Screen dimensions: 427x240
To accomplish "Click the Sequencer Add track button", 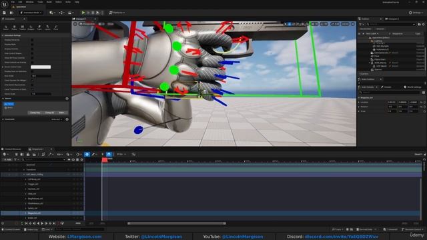I will 7,160.
